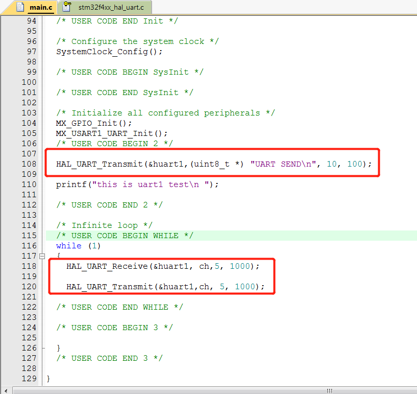Click the comment USER CODE BEGIN 2
Screen dimensions: 417x394
pyautogui.click(x=115, y=144)
